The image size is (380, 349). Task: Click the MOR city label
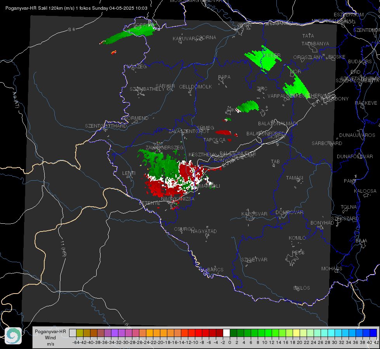[296, 72]
